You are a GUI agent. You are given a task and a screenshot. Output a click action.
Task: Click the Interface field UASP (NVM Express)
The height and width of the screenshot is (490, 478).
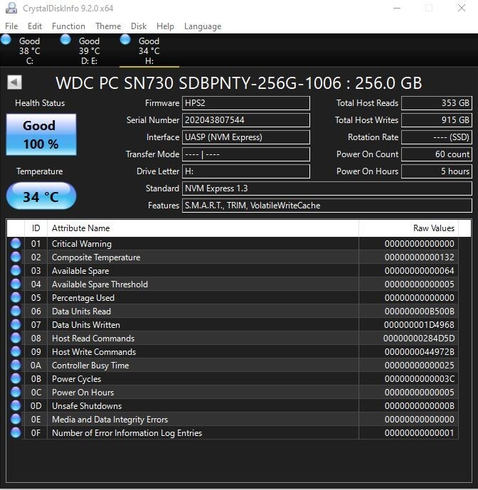coord(246,137)
